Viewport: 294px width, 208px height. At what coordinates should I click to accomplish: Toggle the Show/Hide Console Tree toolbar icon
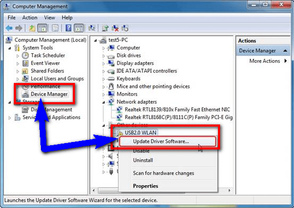[43, 28]
